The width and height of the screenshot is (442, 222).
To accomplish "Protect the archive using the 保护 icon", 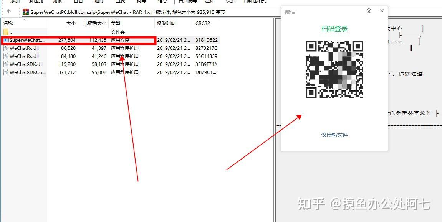I will click(x=230, y=2).
